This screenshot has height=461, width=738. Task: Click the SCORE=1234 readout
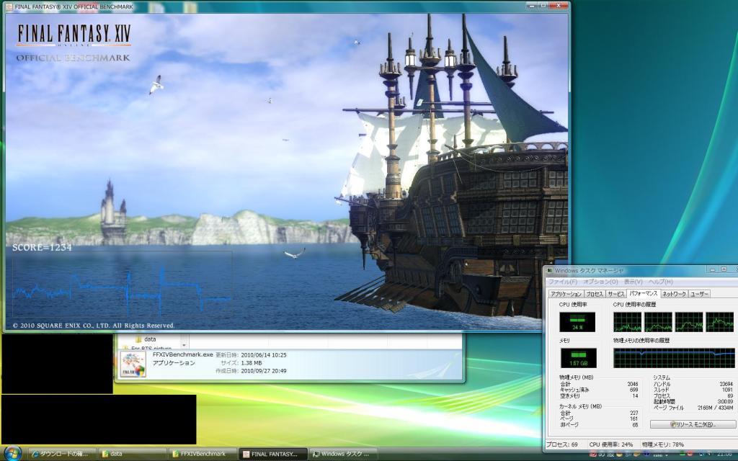[x=42, y=248]
